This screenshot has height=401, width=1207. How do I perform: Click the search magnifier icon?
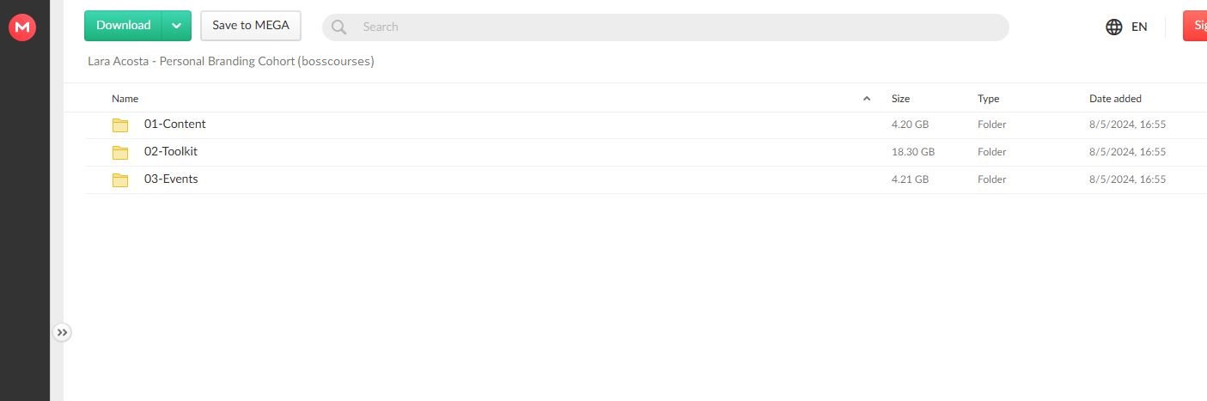coord(339,27)
